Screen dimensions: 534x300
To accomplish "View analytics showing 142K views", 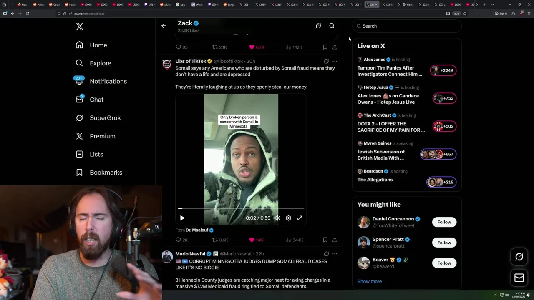I will pos(294,47).
